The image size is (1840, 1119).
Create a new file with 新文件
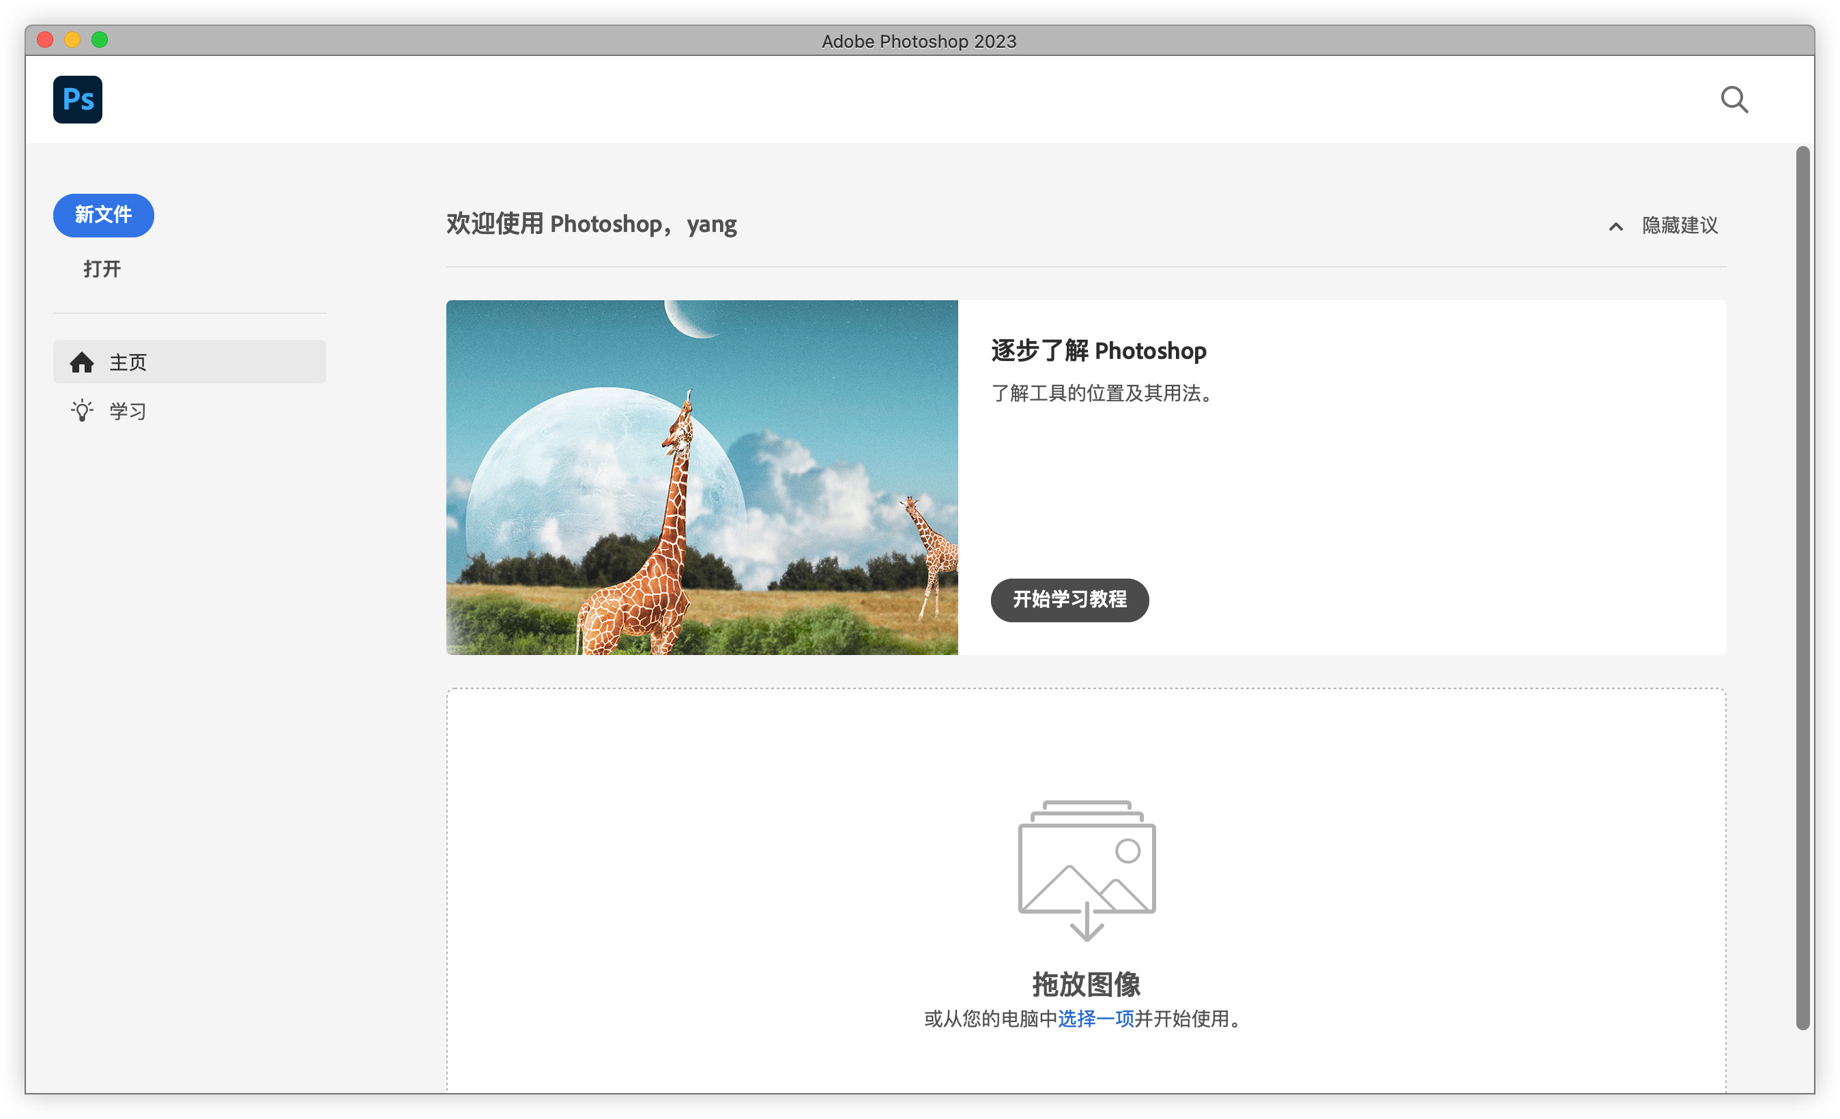104,215
